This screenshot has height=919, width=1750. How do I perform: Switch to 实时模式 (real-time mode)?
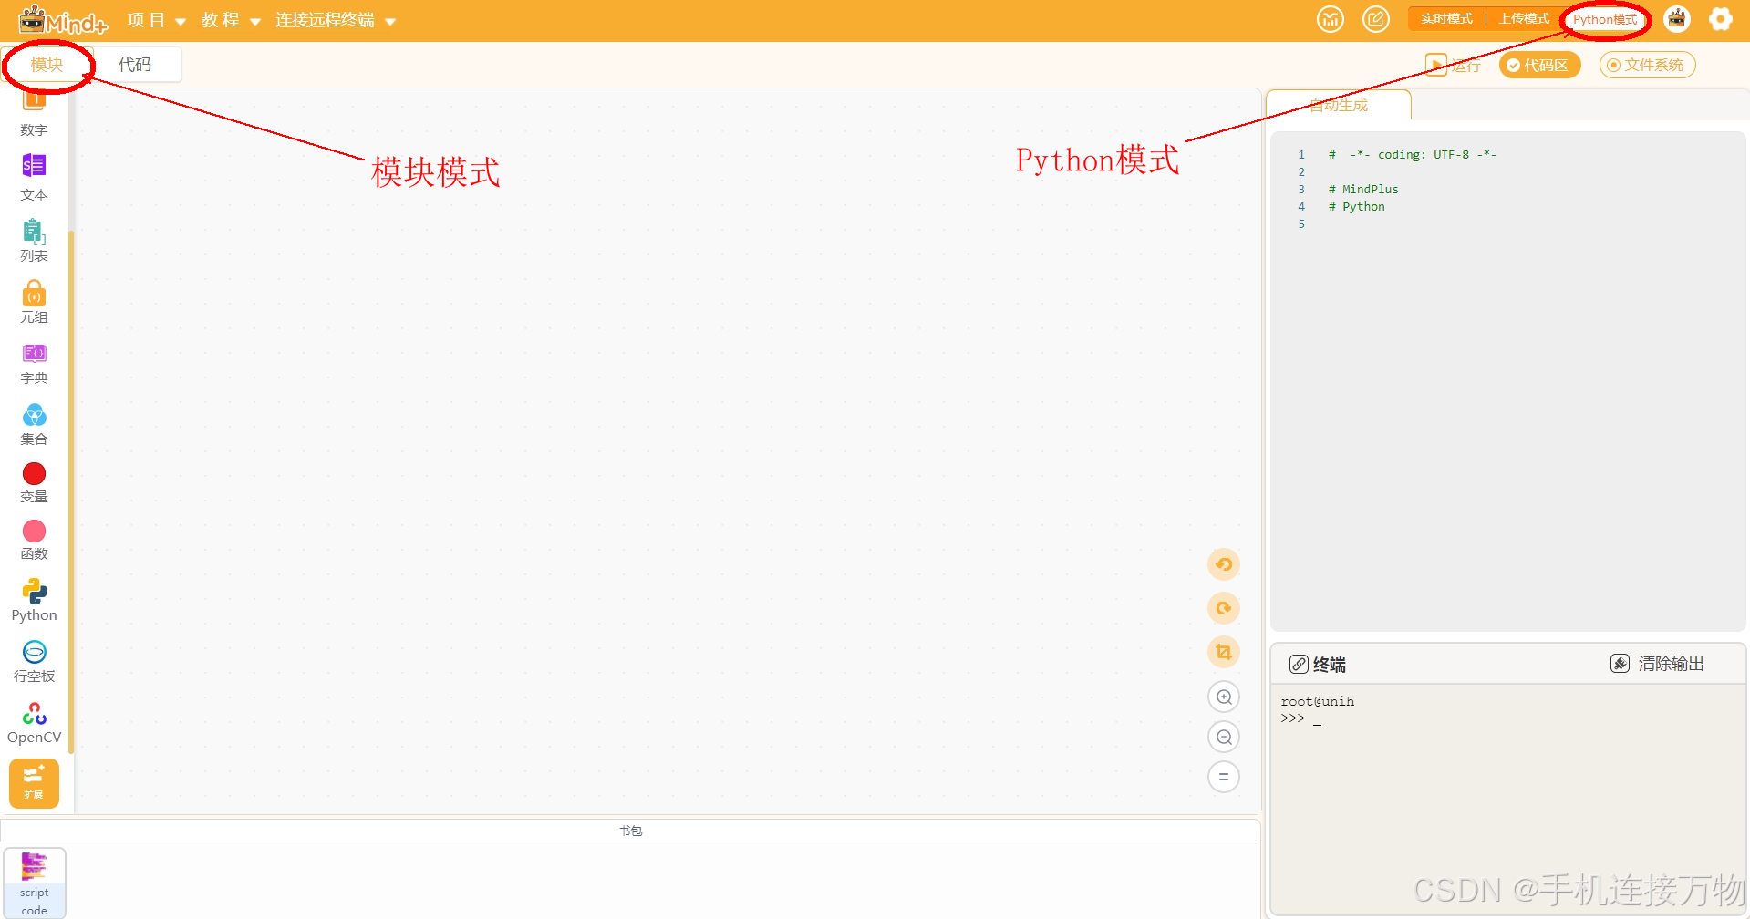click(1446, 19)
